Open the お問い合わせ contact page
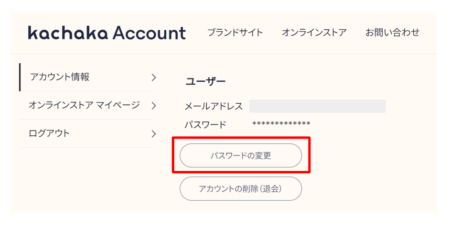The image size is (450, 225). click(392, 32)
